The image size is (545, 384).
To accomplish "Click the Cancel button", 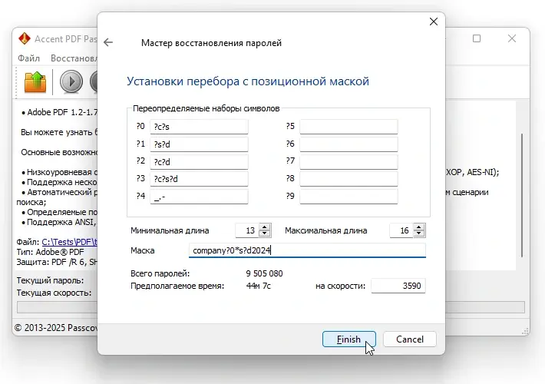I will pyautogui.click(x=410, y=339).
